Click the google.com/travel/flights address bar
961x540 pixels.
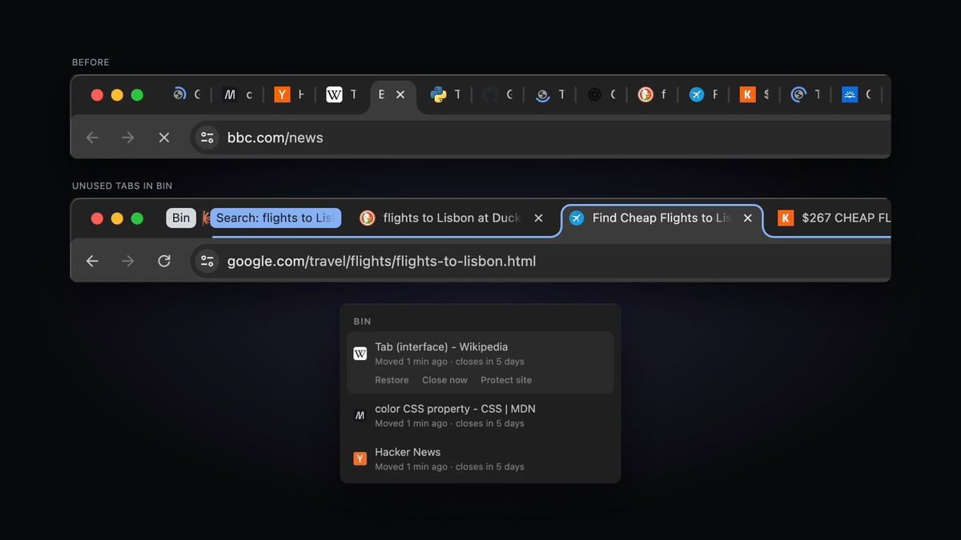541,261
